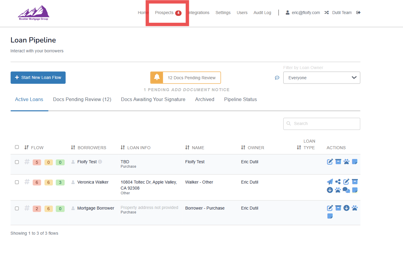Click into the Search input field
403x255 pixels.
pyautogui.click(x=322, y=124)
